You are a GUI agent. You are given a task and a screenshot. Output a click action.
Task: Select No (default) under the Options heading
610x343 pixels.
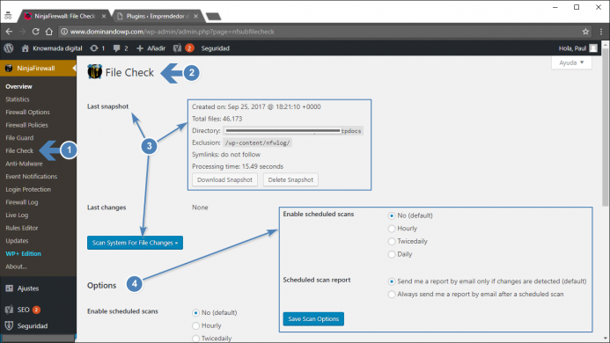(195, 313)
